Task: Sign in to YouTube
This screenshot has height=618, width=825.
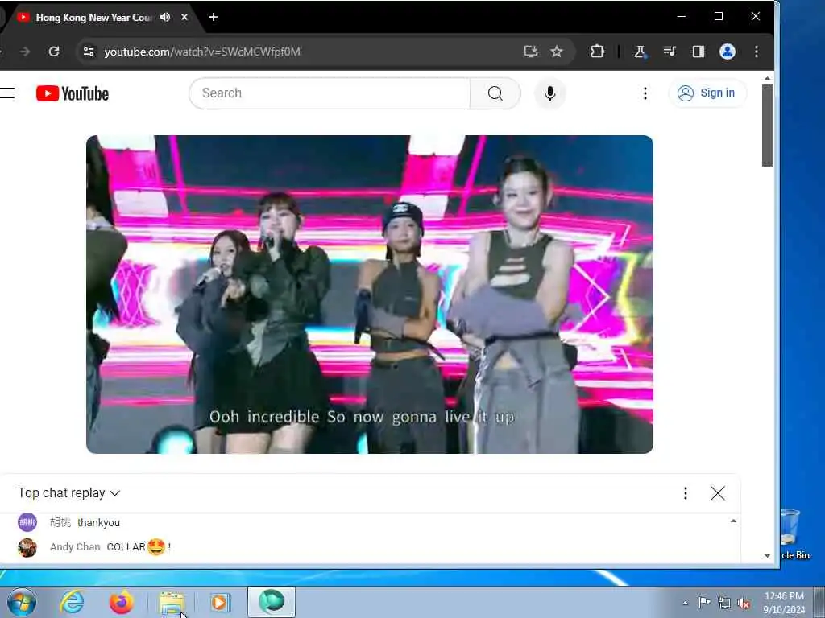Action: [707, 93]
